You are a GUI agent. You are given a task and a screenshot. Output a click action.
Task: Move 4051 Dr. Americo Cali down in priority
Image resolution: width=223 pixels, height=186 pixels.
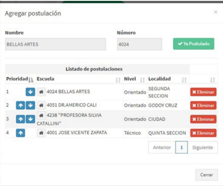(x=30, y=105)
